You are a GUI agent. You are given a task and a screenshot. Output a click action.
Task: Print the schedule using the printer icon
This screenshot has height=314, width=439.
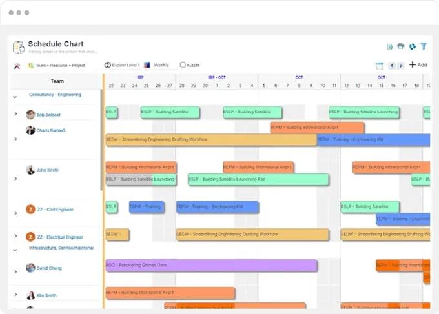(x=401, y=46)
